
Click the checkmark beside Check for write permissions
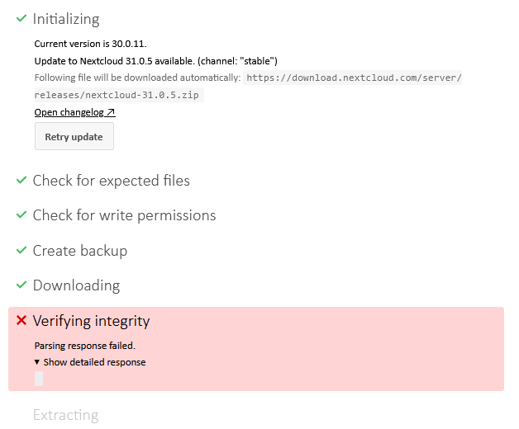point(21,214)
